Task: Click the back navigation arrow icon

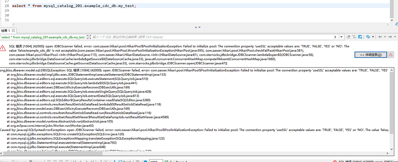Action: point(380,37)
